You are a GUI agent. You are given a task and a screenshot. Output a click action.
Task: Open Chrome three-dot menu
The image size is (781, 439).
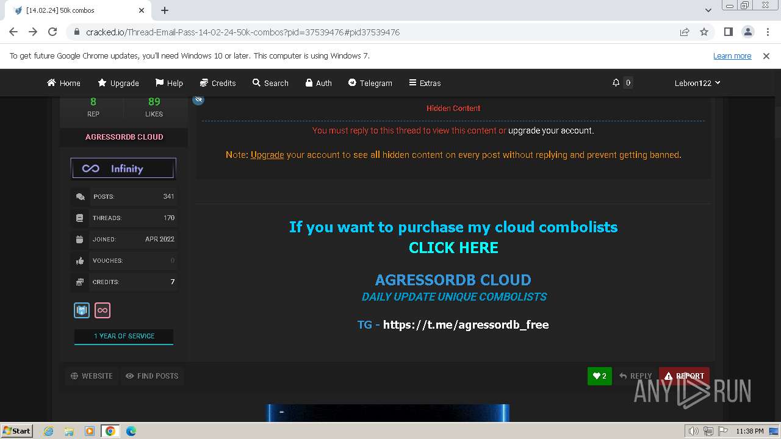pyautogui.click(x=767, y=32)
